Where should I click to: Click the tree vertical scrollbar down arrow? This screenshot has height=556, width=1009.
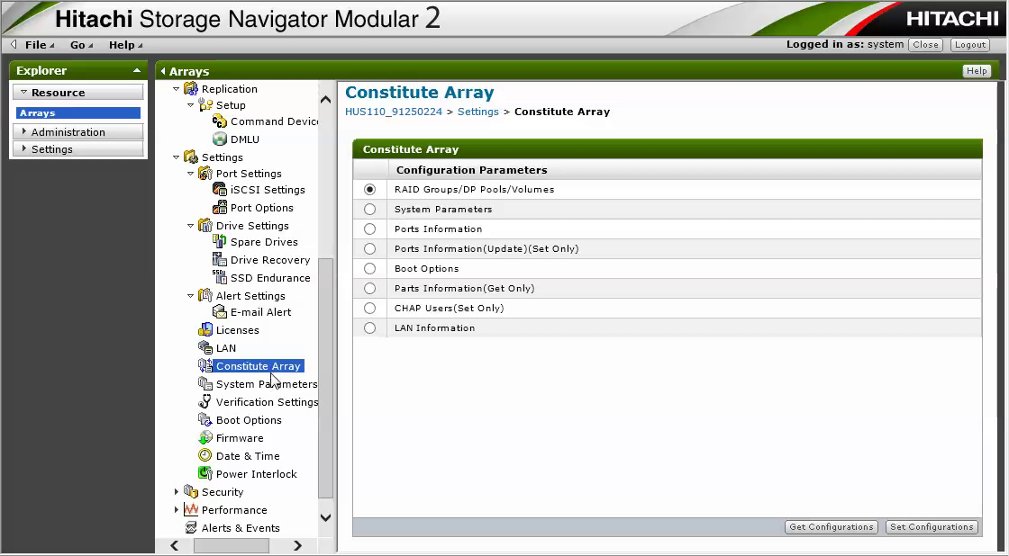pyautogui.click(x=325, y=517)
